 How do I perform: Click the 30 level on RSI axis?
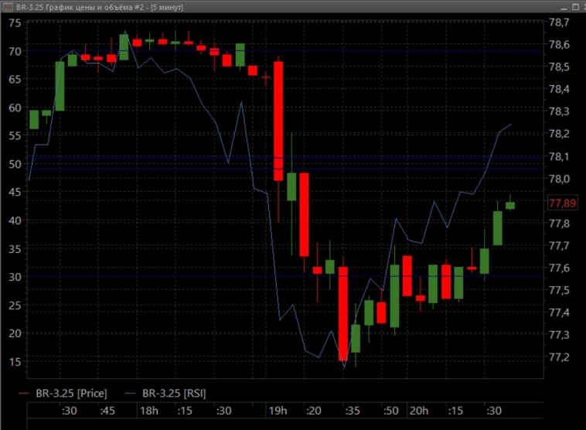pos(14,277)
